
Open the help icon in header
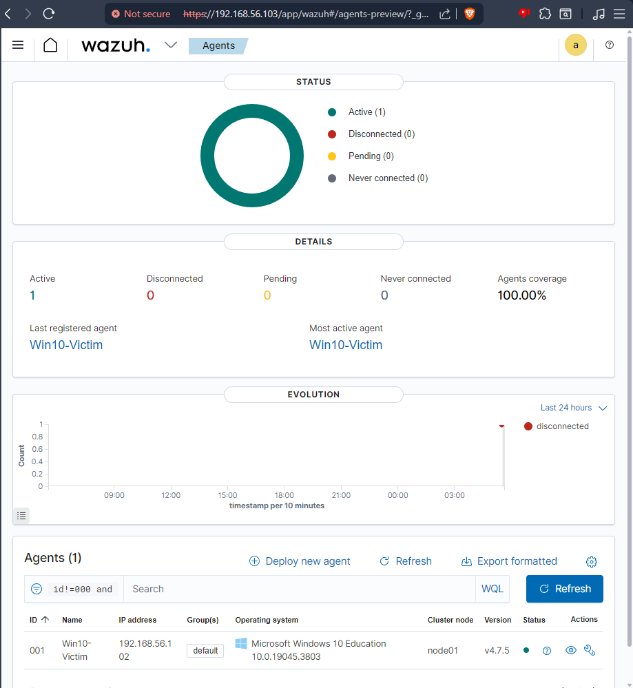pyautogui.click(x=610, y=45)
